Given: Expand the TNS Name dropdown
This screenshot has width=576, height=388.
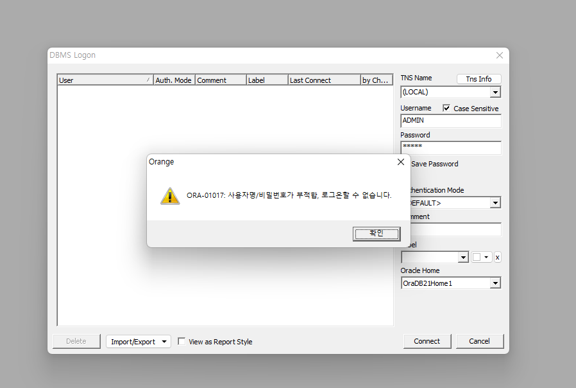Looking at the screenshot, I should tap(495, 93).
